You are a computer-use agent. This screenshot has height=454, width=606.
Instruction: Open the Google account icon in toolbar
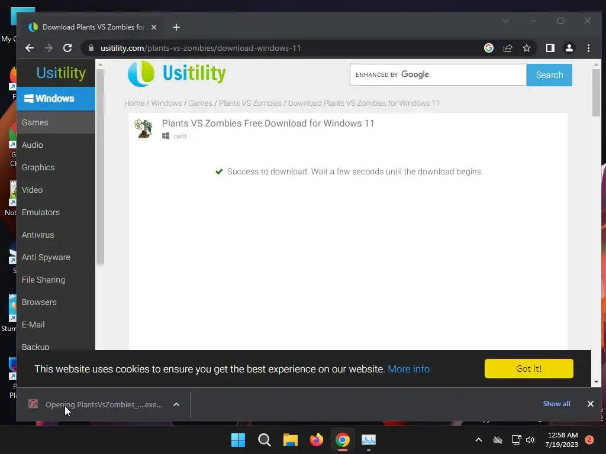[x=488, y=48]
